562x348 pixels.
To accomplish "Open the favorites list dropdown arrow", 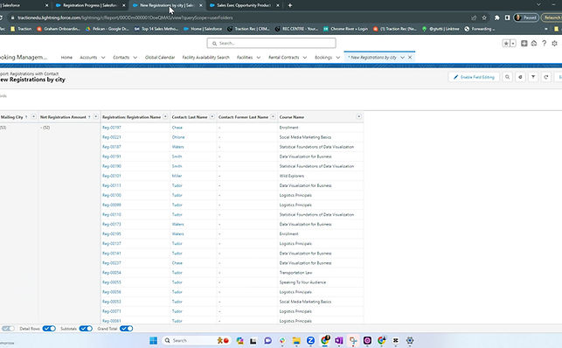I will (513, 44).
